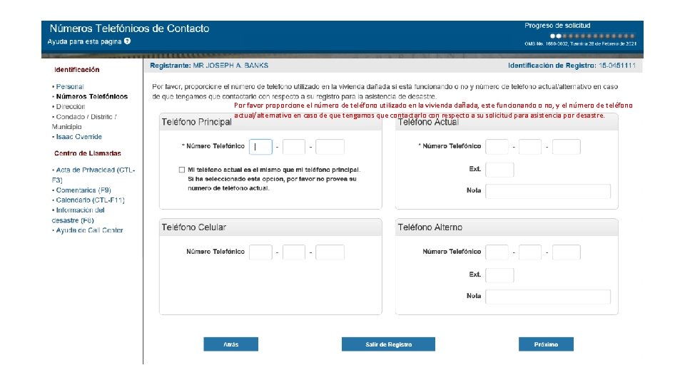
Task: Go to the Dirección sidebar item
Action: click(71, 106)
